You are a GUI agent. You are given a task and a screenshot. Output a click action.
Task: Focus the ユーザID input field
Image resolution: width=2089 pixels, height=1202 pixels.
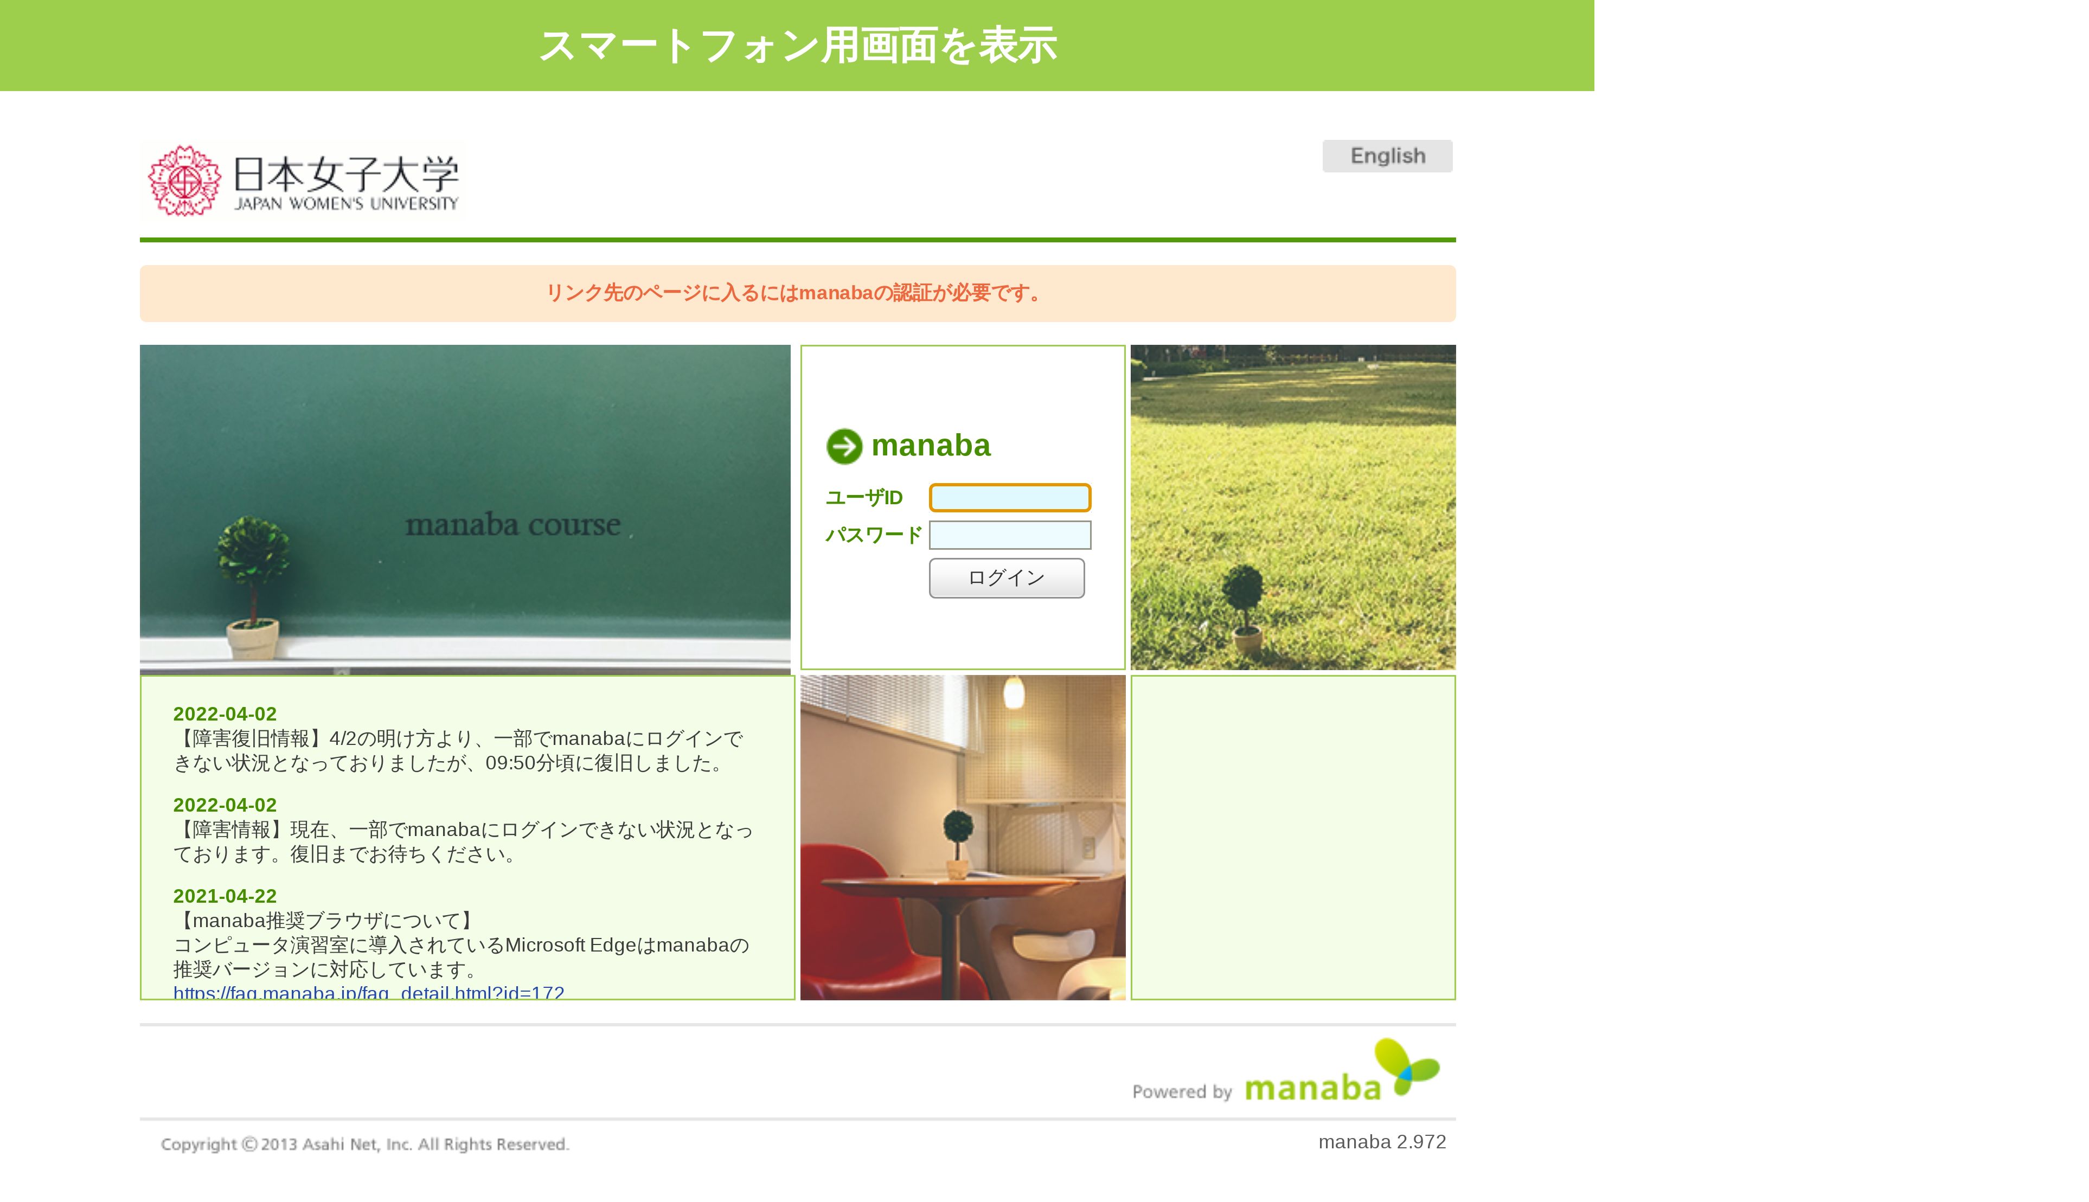(x=1010, y=498)
